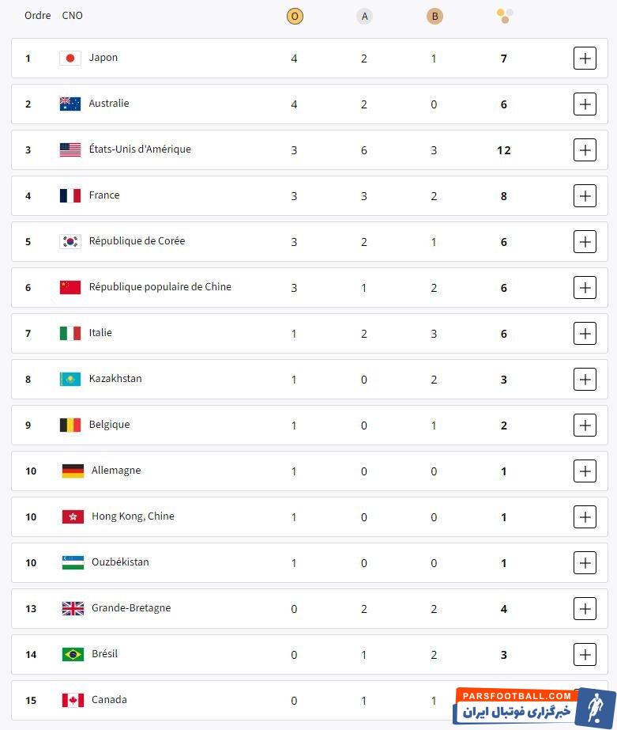
Task: Click the gold medal column icon
Action: [295, 16]
